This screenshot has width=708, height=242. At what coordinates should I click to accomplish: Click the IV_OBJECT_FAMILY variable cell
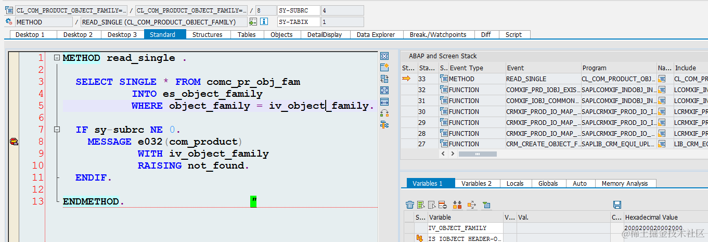465,228
